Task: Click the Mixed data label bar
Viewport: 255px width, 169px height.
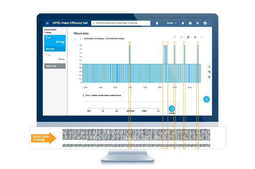Action: 55,49
